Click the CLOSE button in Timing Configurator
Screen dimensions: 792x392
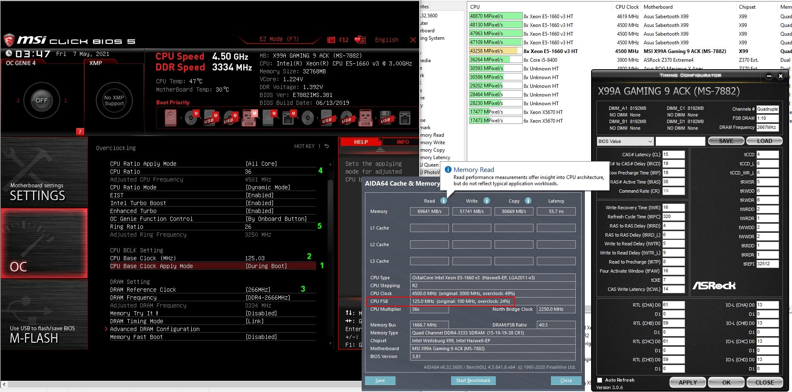[765, 382]
